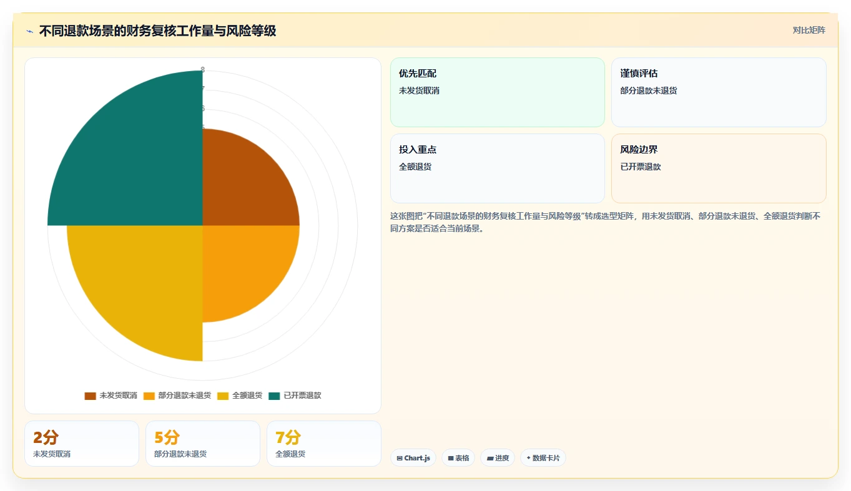Click the title 不同退款场景的财务复核工作量与风险等级

157,31
